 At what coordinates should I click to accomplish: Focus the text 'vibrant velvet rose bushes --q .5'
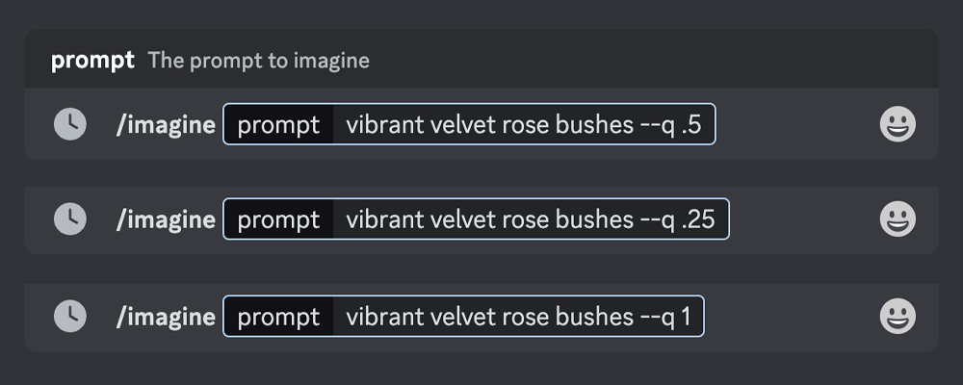(x=523, y=125)
